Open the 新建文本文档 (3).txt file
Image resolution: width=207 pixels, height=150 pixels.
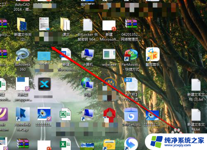click(x=196, y=85)
